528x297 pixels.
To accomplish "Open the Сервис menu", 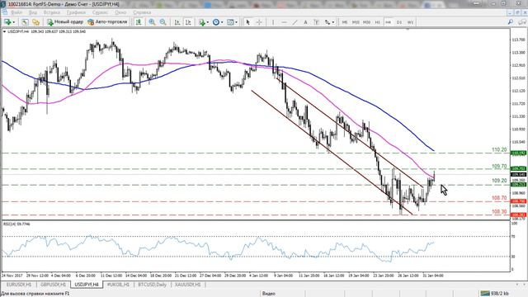I will (x=100, y=12).
